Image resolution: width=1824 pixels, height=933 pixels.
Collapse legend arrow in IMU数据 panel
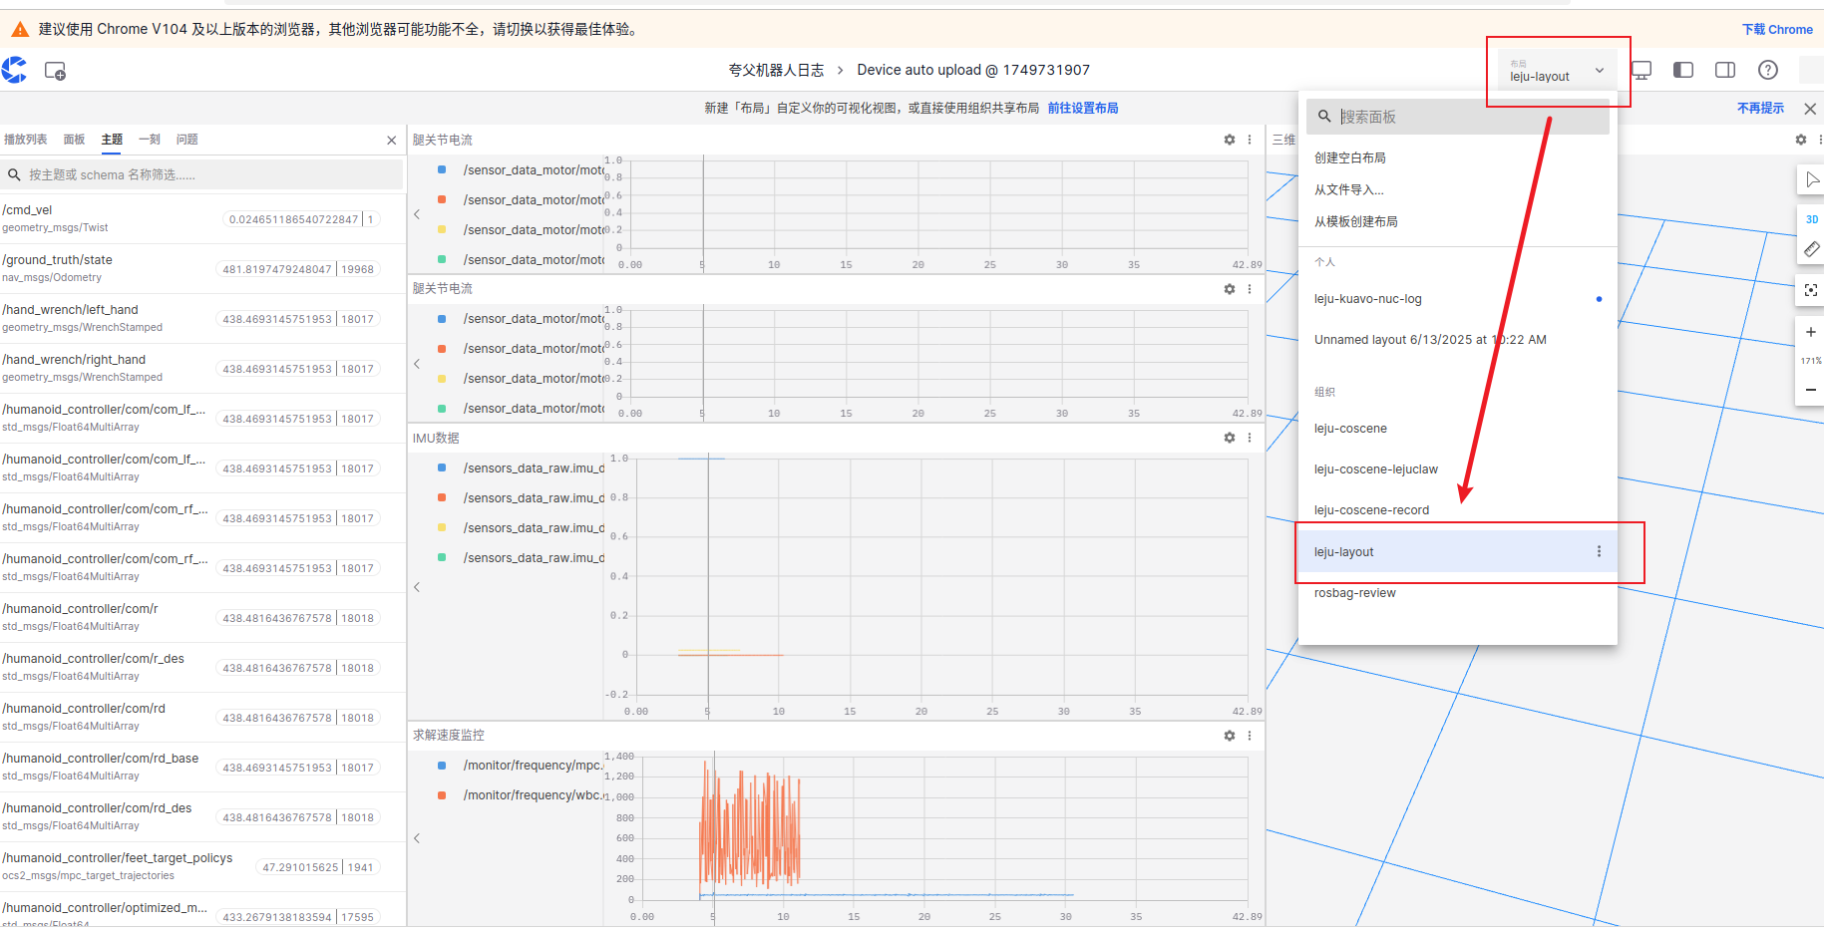click(x=417, y=587)
